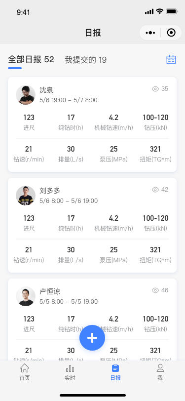Open report dated 5/6 8:00 – 5/6 19:00
185x401 pixels.
[x=69, y=201]
